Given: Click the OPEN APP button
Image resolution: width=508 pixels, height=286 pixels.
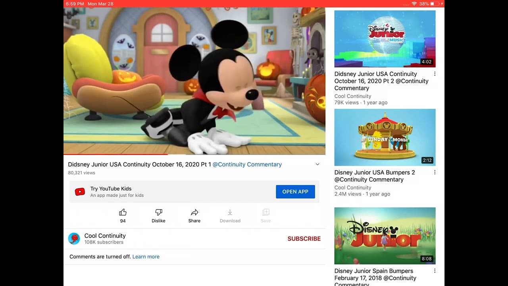Looking at the screenshot, I should (295, 191).
